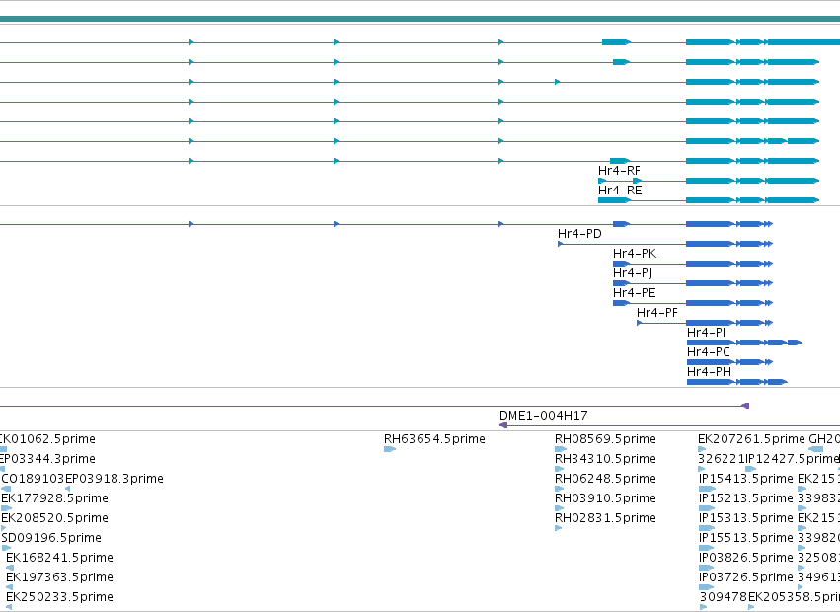
Task: Click the EK177928.5prime label
Action: (54, 498)
